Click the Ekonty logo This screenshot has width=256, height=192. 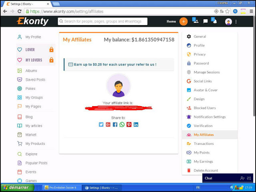point(33,21)
